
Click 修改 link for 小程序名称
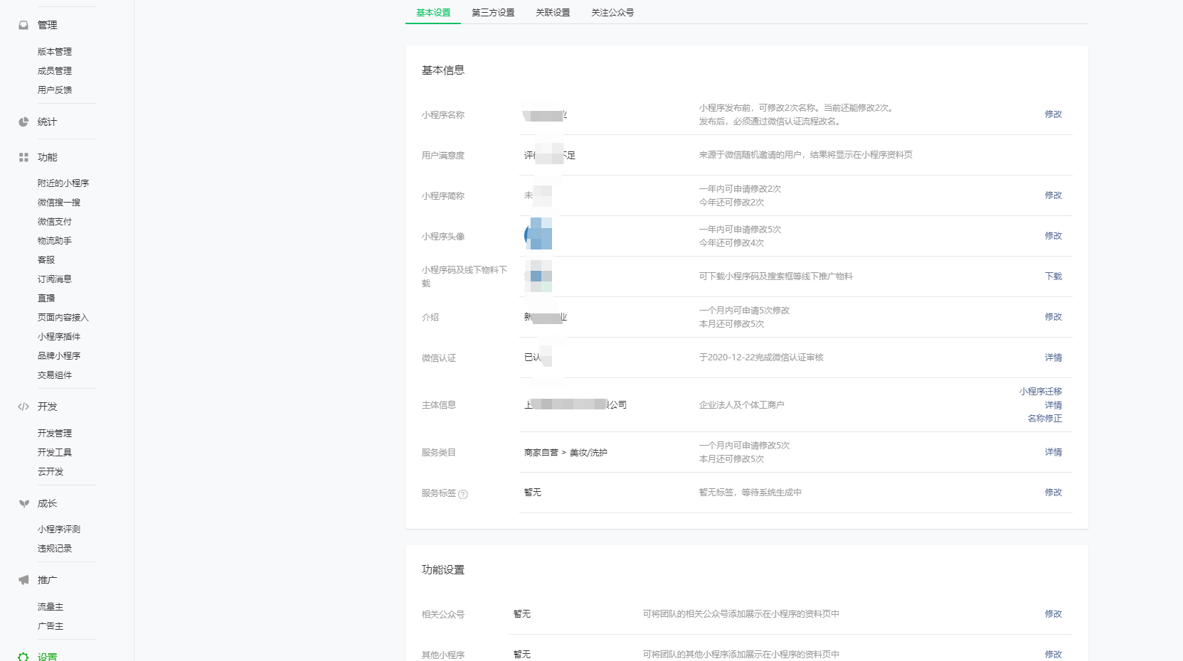point(1053,114)
